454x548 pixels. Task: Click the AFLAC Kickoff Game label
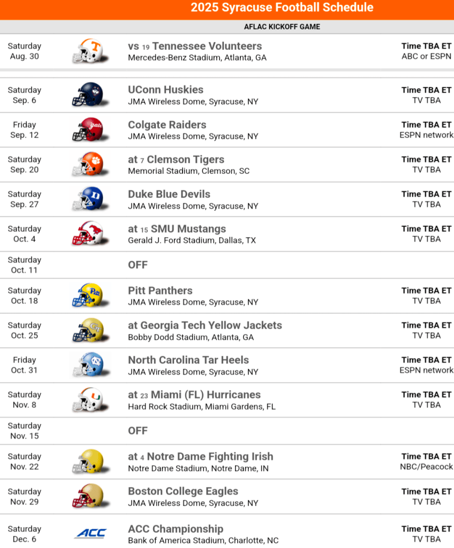pos(282,27)
